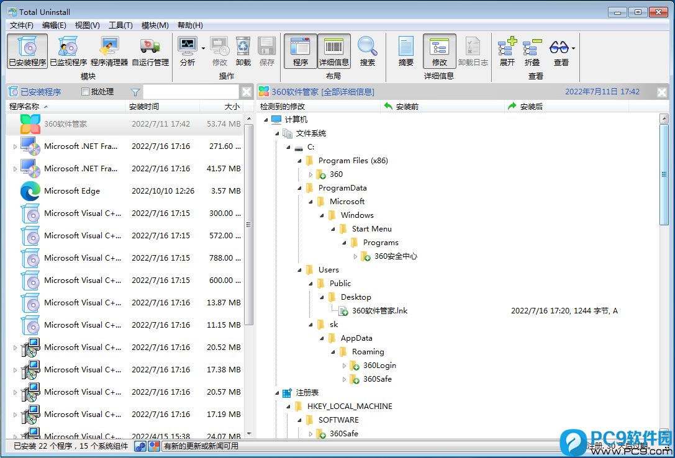This screenshot has width=675, height=458.
Task: Open the 已安装程序 module
Action: click(x=27, y=51)
